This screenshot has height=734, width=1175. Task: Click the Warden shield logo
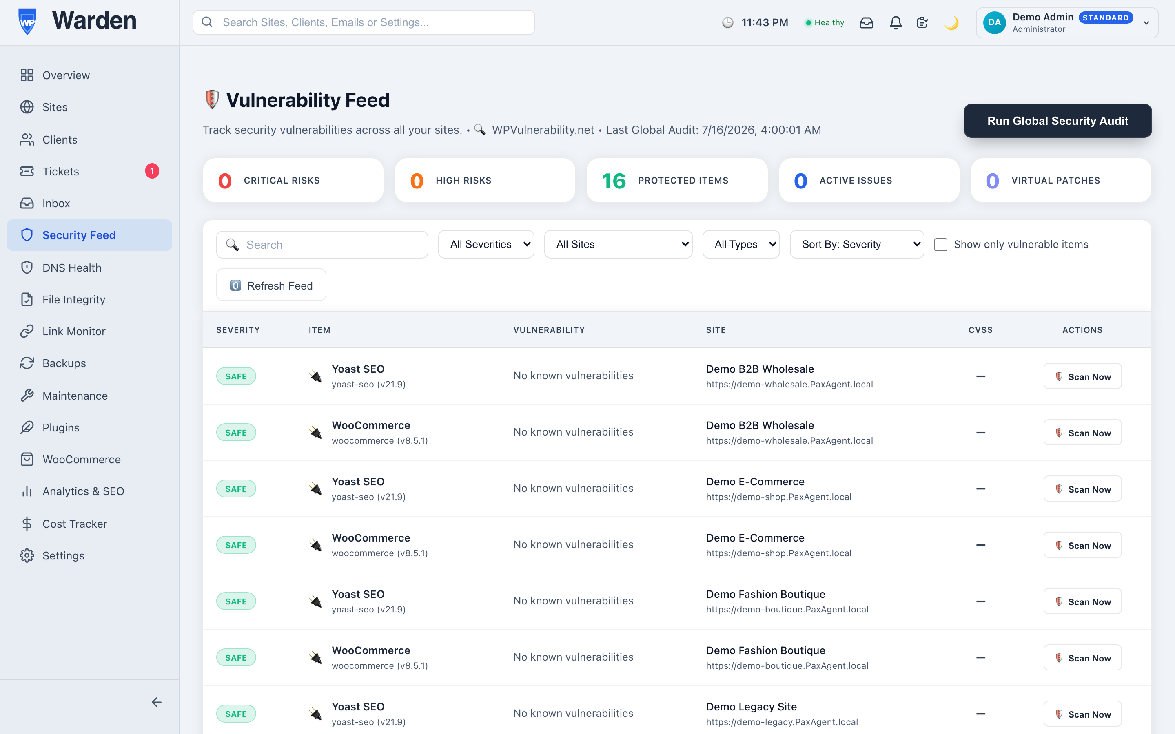click(x=27, y=22)
